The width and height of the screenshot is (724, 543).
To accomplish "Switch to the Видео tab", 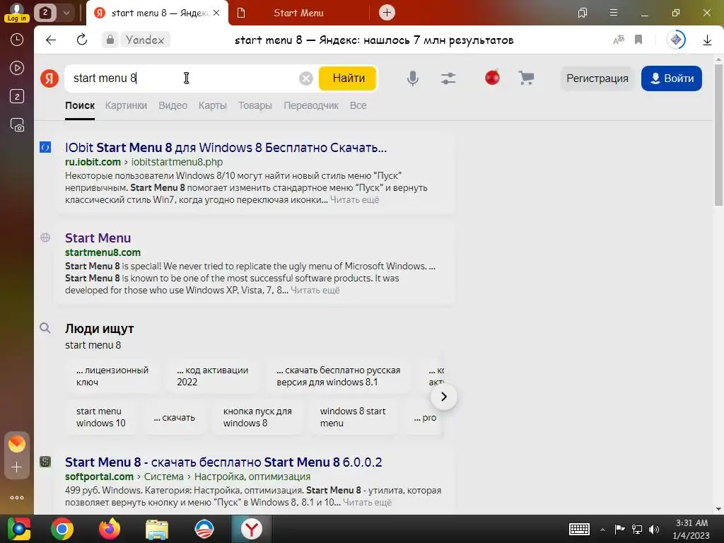I will [x=173, y=105].
